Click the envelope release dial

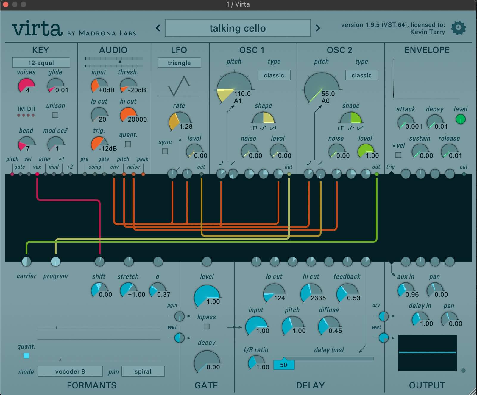tap(449, 151)
